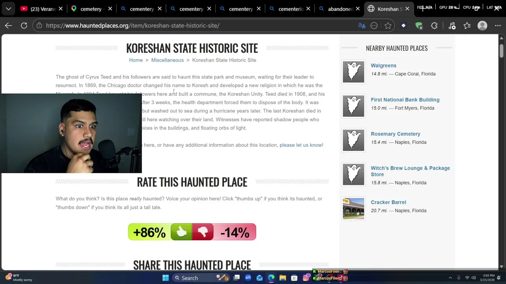Screen dimensions: 506x284
Task: Close the Koreshan State tab
Action: (407, 9)
